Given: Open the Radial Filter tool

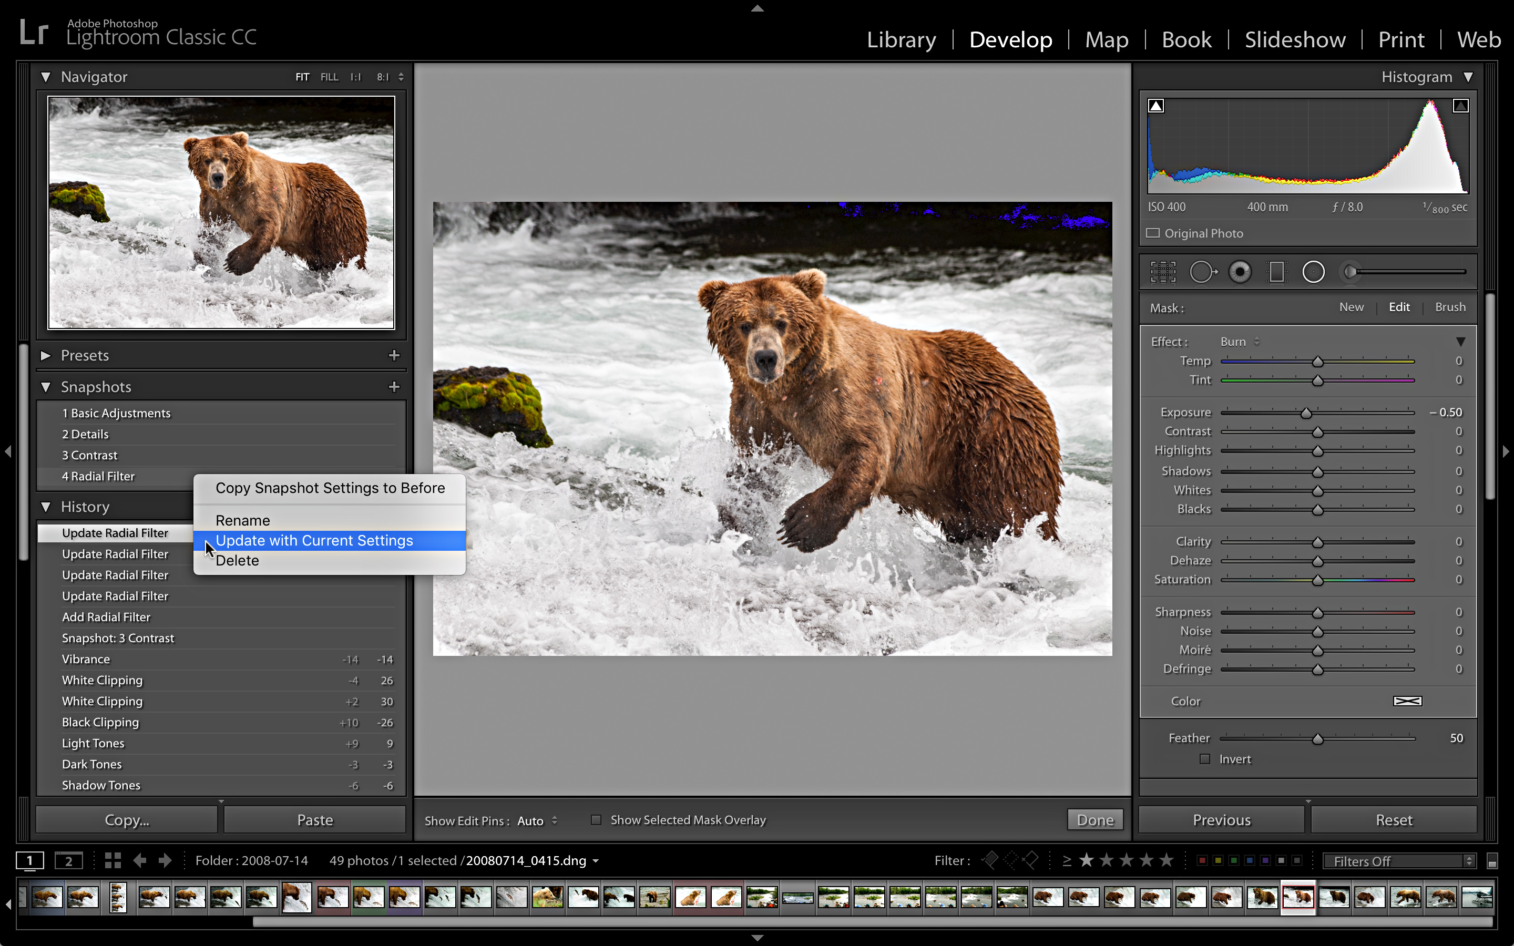Looking at the screenshot, I should [1313, 271].
